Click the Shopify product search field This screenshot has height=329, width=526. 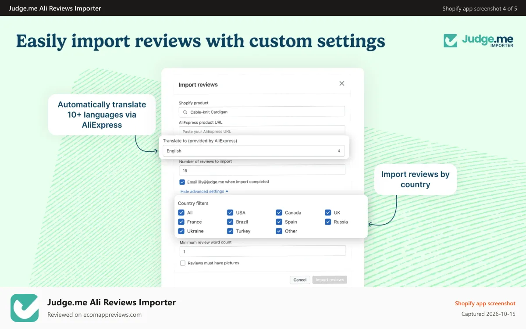click(262, 111)
